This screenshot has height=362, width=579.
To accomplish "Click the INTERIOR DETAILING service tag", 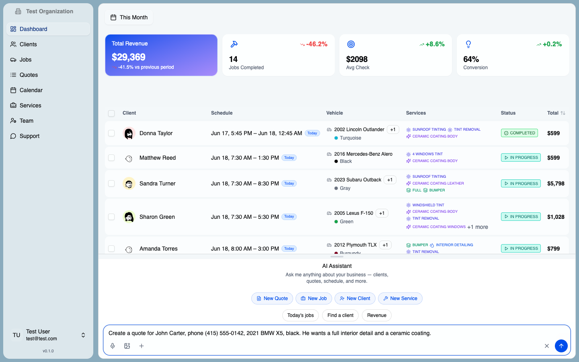I will [x=452, y=245].
